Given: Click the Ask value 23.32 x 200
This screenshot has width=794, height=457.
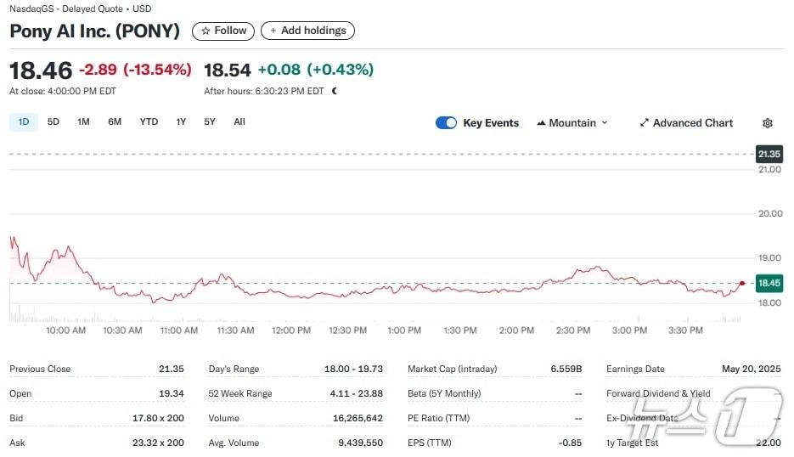Looking at the screenshot, I should point(158,443).
